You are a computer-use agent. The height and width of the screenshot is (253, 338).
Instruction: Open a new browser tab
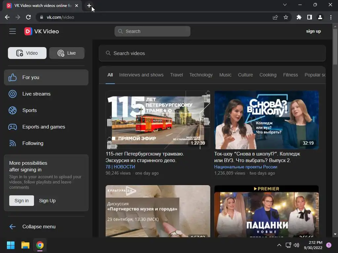tap(89, 6)
